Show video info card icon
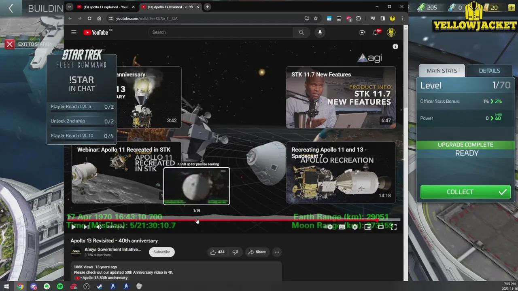The width and height of the screenshot is (518, 291). [395, 46]
